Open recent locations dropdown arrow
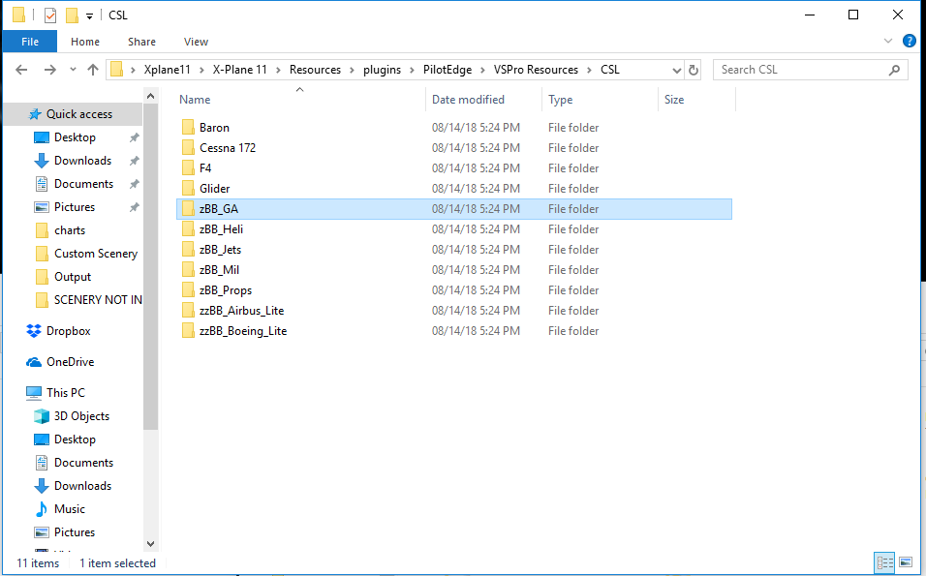This screenshot has width=926, height=576. (x=72, y=70)
